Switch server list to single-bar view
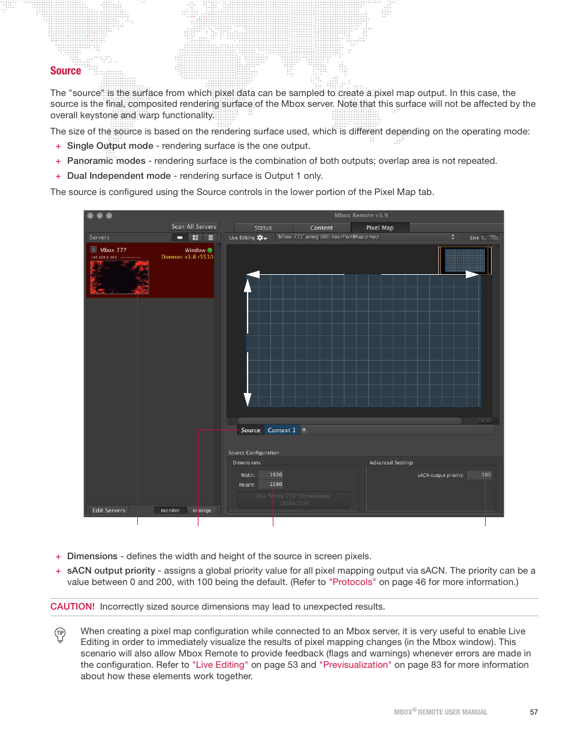Screen dimensions: 572x741 click(179, 238)
